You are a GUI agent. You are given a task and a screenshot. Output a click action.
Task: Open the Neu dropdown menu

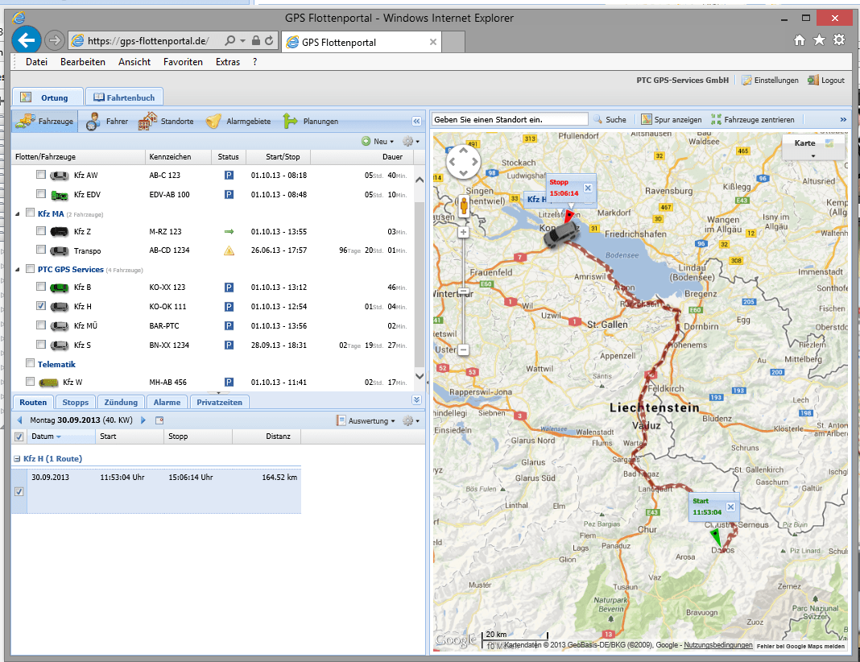[378, 142]
